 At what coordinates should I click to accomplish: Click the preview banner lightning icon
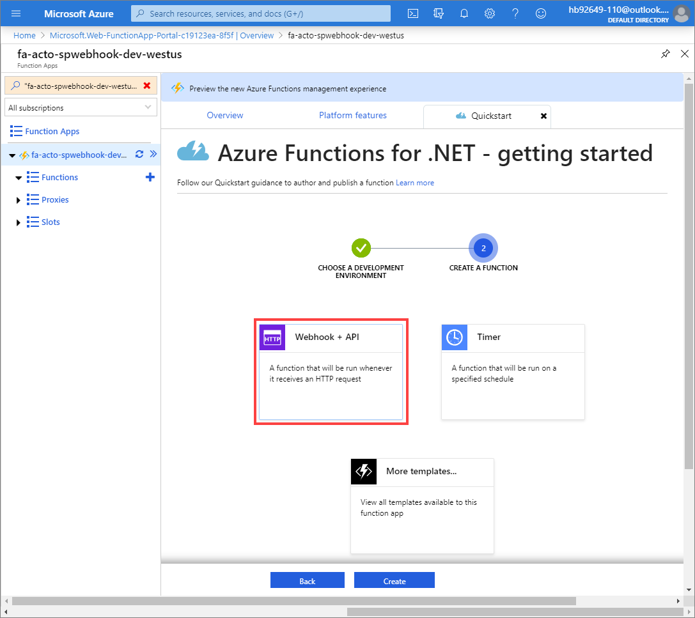pyautogui.click(x=178, y=88)
